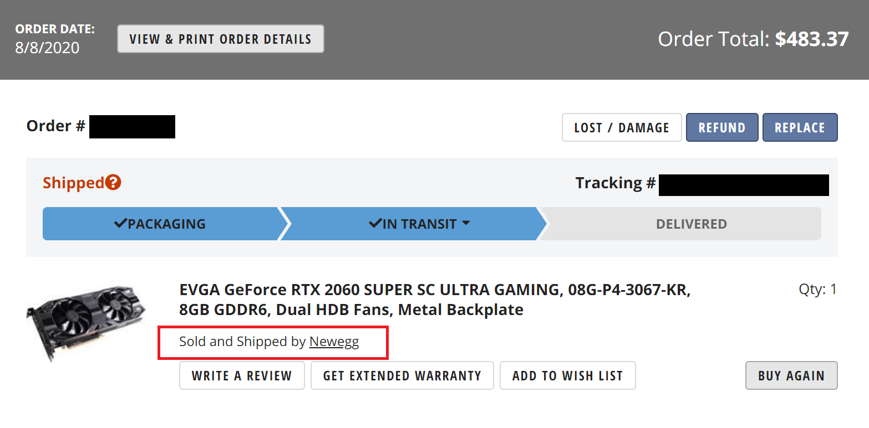Viewport: 869px width, 428px height.
Task: Choose Get Extended Warranty
Action: (x=402, y=375)
